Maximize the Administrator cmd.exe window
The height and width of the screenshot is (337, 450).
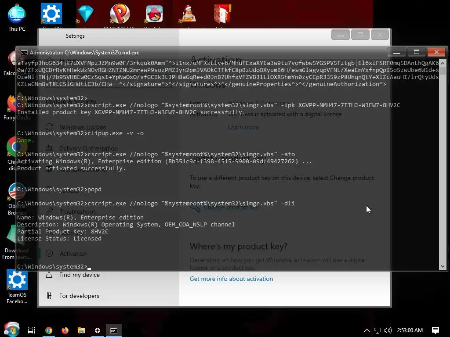(x=417, y=52)
